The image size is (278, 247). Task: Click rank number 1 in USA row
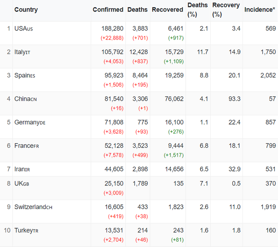point(9,29)
